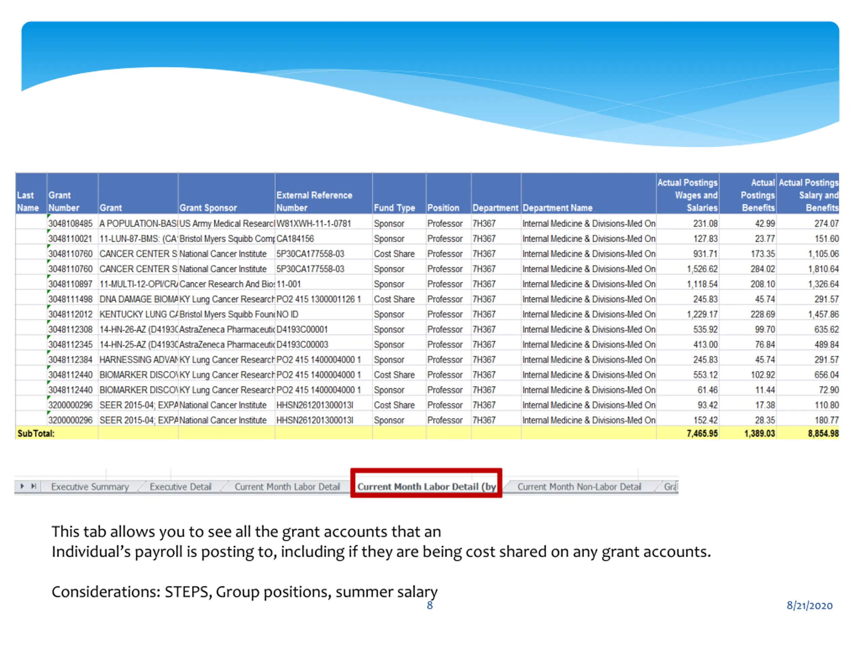This screenshot has width=860, height=645.
Task: Select subtotal wages value 7,465.95
Action: 702,433
